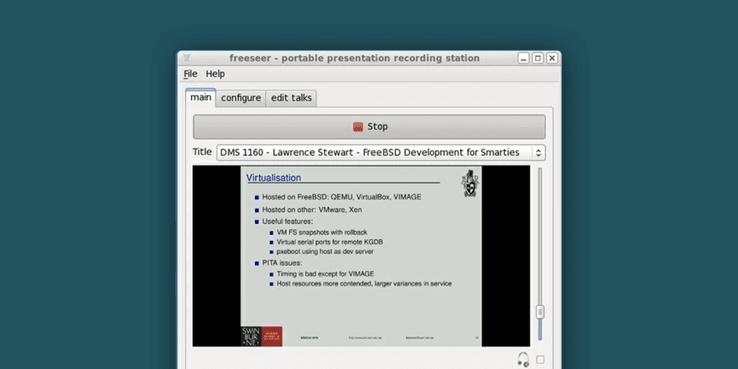The height and width of the screenshot is (369, 738).
Task: Click the vertical volume slider handle
Action: tap(540, 311)
